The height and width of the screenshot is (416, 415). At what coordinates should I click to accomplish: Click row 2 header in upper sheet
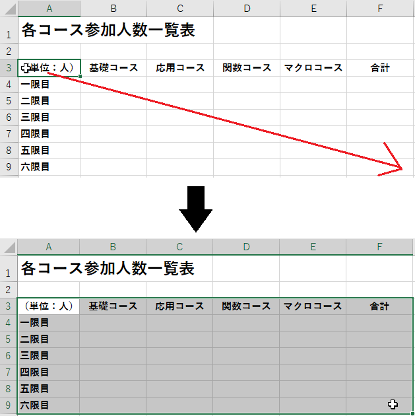click(9, 52)
